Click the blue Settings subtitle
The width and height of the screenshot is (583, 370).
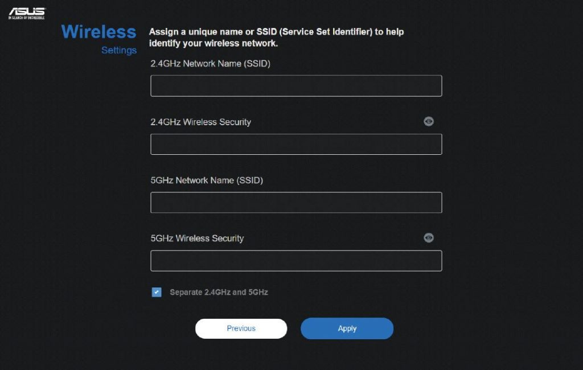[x=119, y=50]
